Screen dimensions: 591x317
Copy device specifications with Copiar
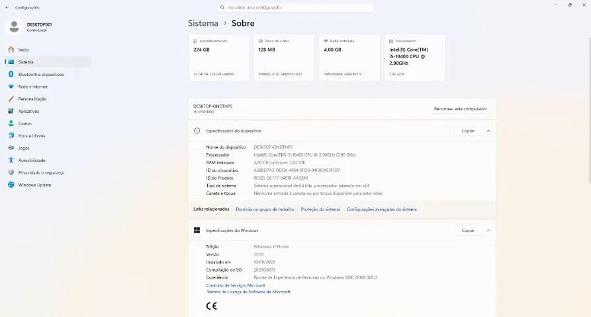[468, 131]
